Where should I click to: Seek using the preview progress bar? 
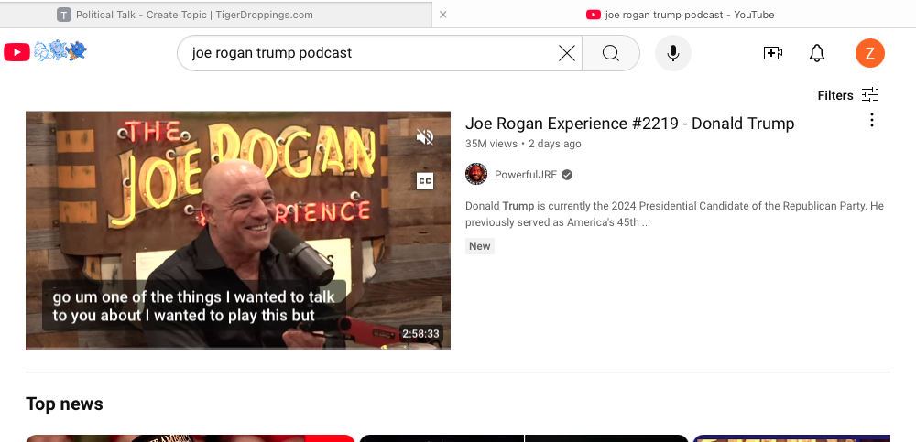pyautogui.click(x=238, y=349)
